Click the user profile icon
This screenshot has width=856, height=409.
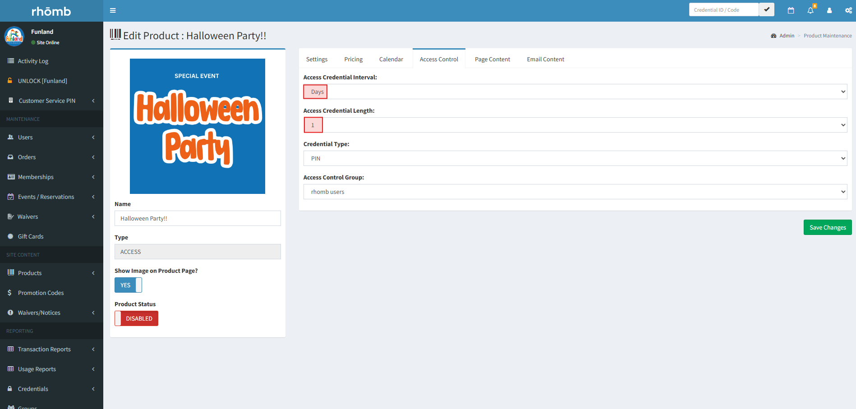(x=829, y=10)
